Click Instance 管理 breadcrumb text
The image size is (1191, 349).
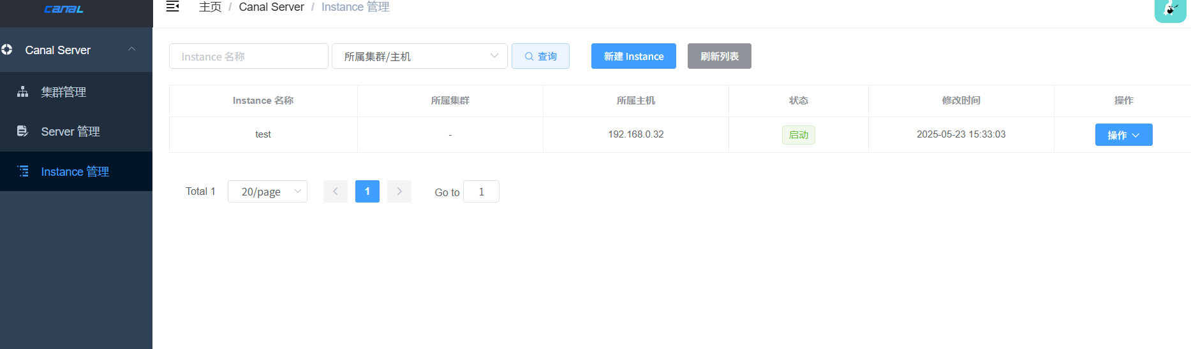(x=355, y=7)
